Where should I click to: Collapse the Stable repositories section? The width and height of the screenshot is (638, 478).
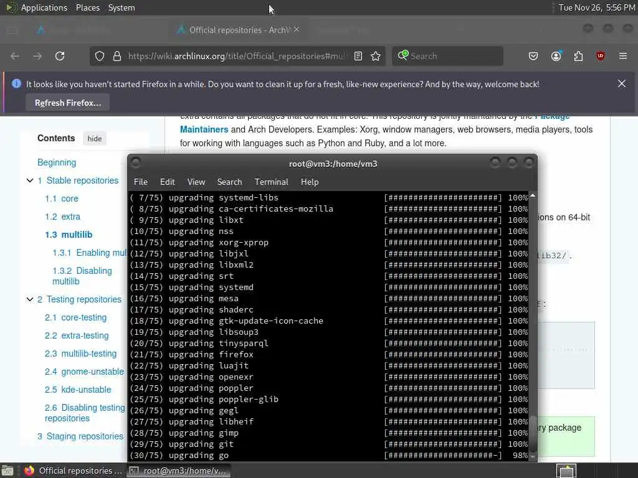point(30,180)
